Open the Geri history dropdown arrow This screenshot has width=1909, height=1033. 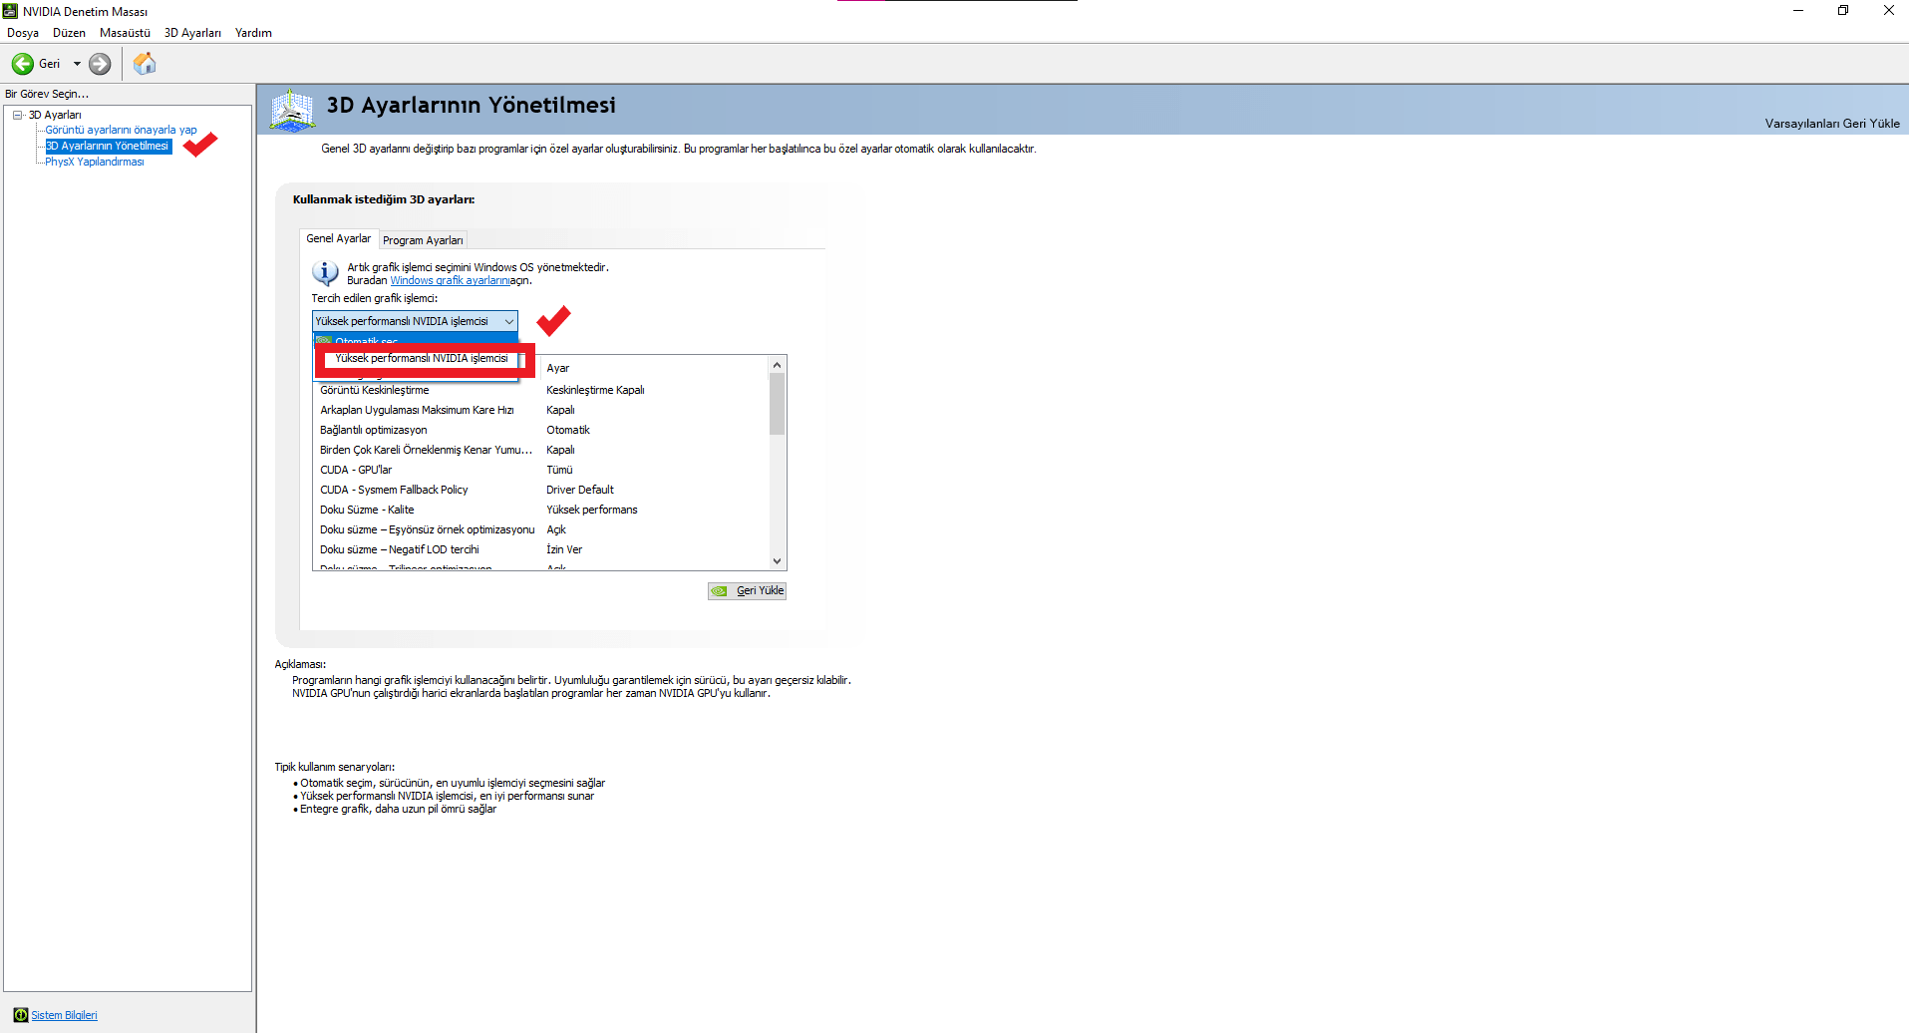(x=77, y=64)
